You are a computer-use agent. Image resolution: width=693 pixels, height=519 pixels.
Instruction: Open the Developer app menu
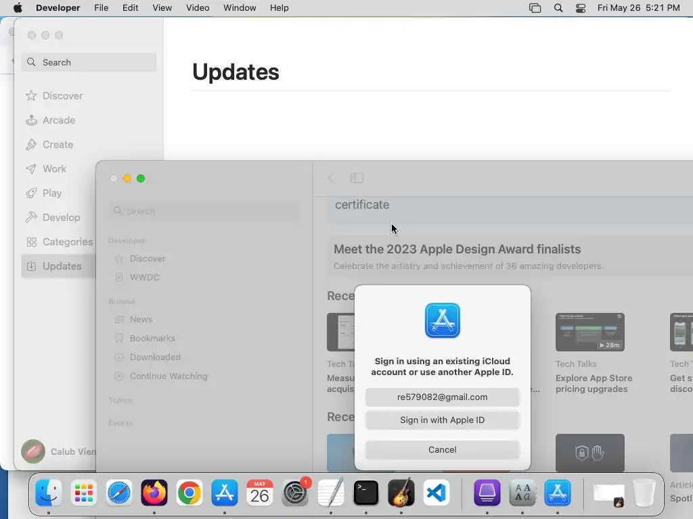58,8
